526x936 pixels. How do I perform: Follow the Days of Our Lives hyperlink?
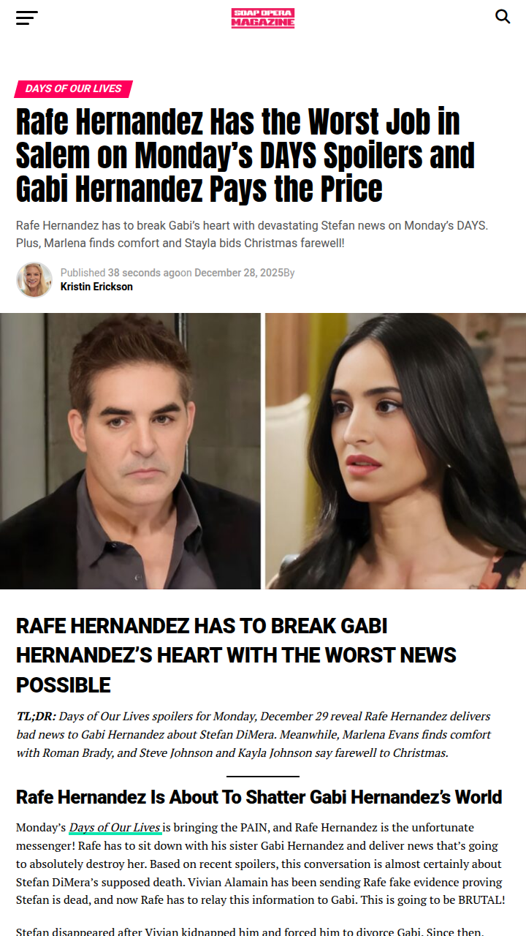(x=115, y=828)
